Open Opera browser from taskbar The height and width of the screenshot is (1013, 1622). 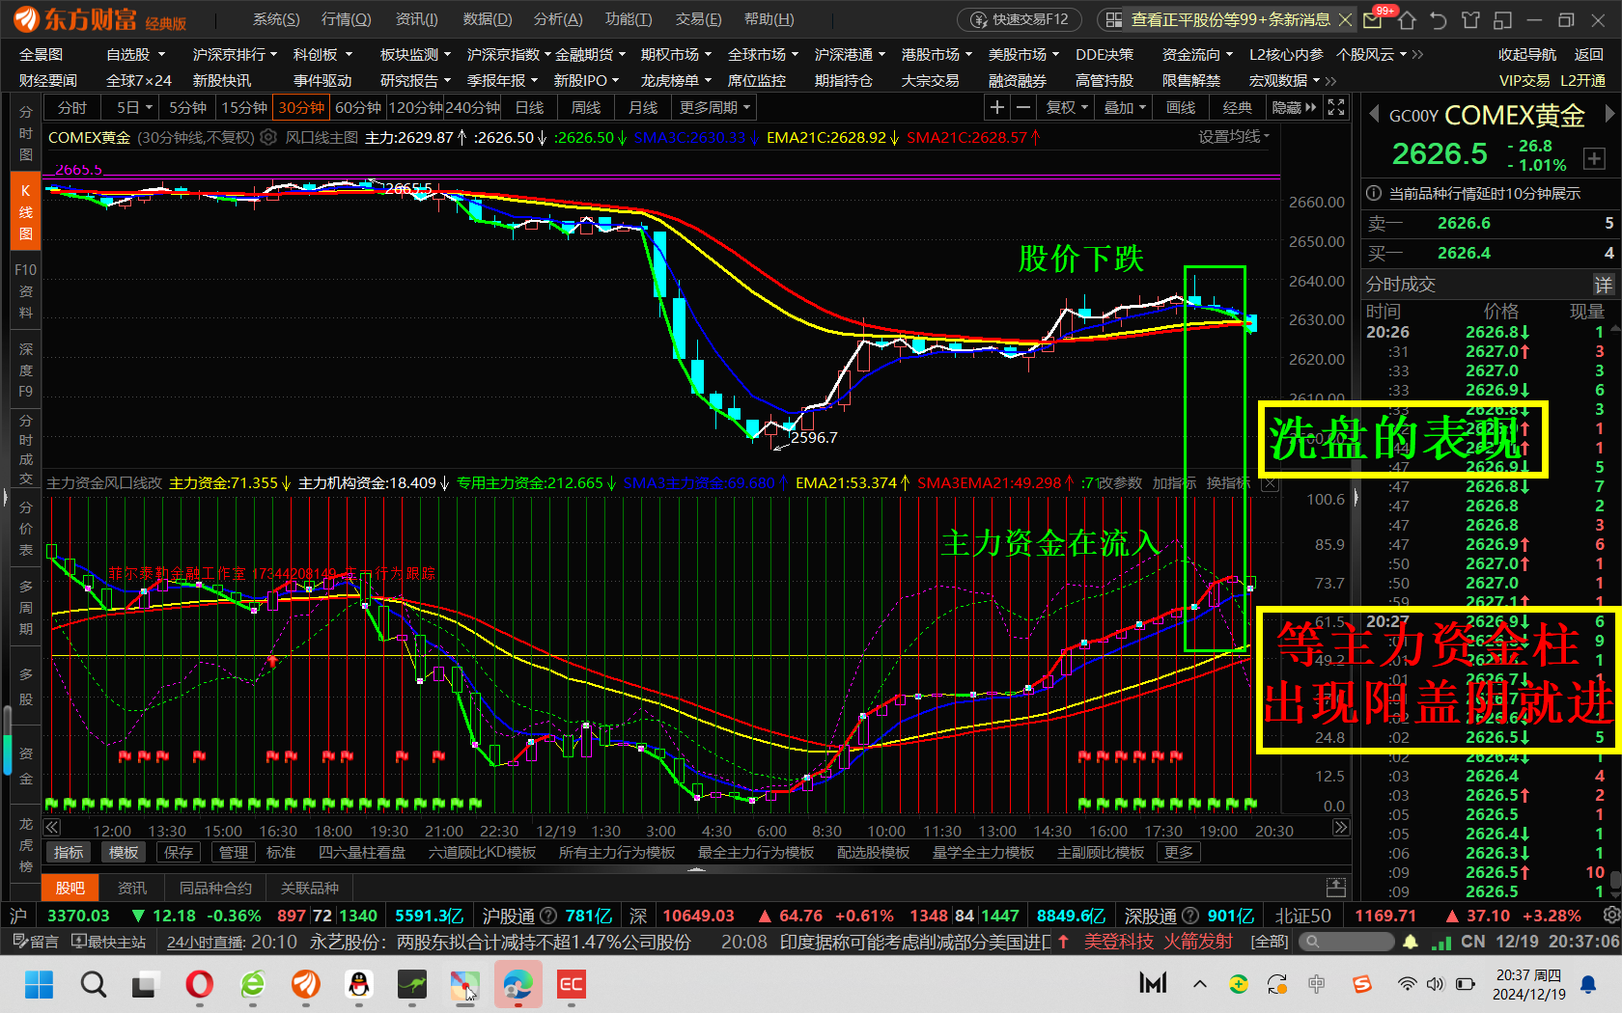199,985
